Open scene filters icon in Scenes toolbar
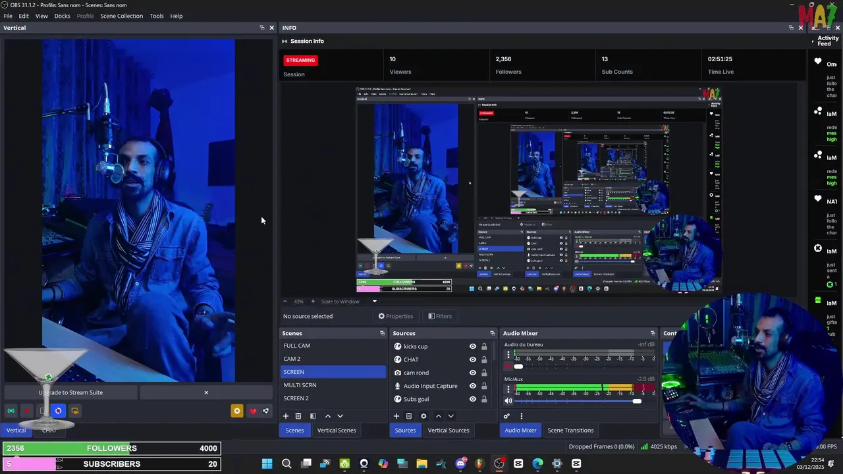Image resolution: width=843 pixels, height=474 pixels. click(x=313, y=416)
